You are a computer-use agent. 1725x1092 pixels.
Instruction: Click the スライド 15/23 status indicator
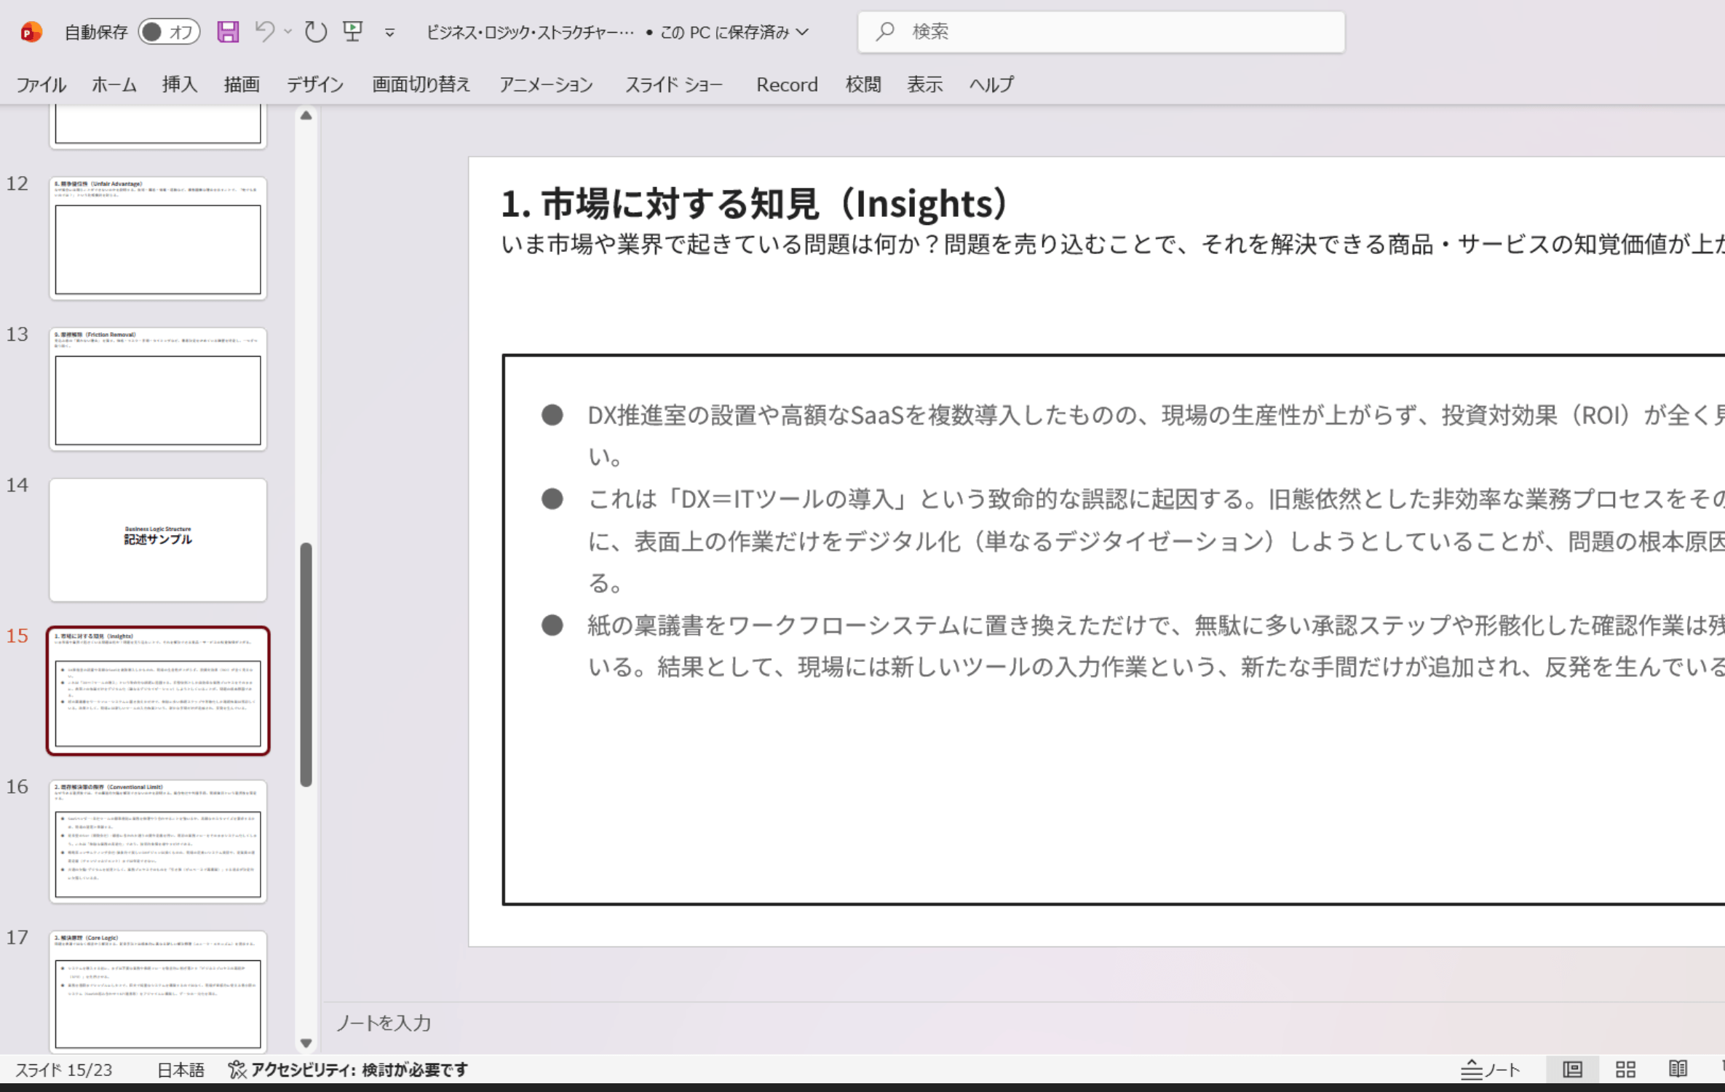coord(64,1069)
